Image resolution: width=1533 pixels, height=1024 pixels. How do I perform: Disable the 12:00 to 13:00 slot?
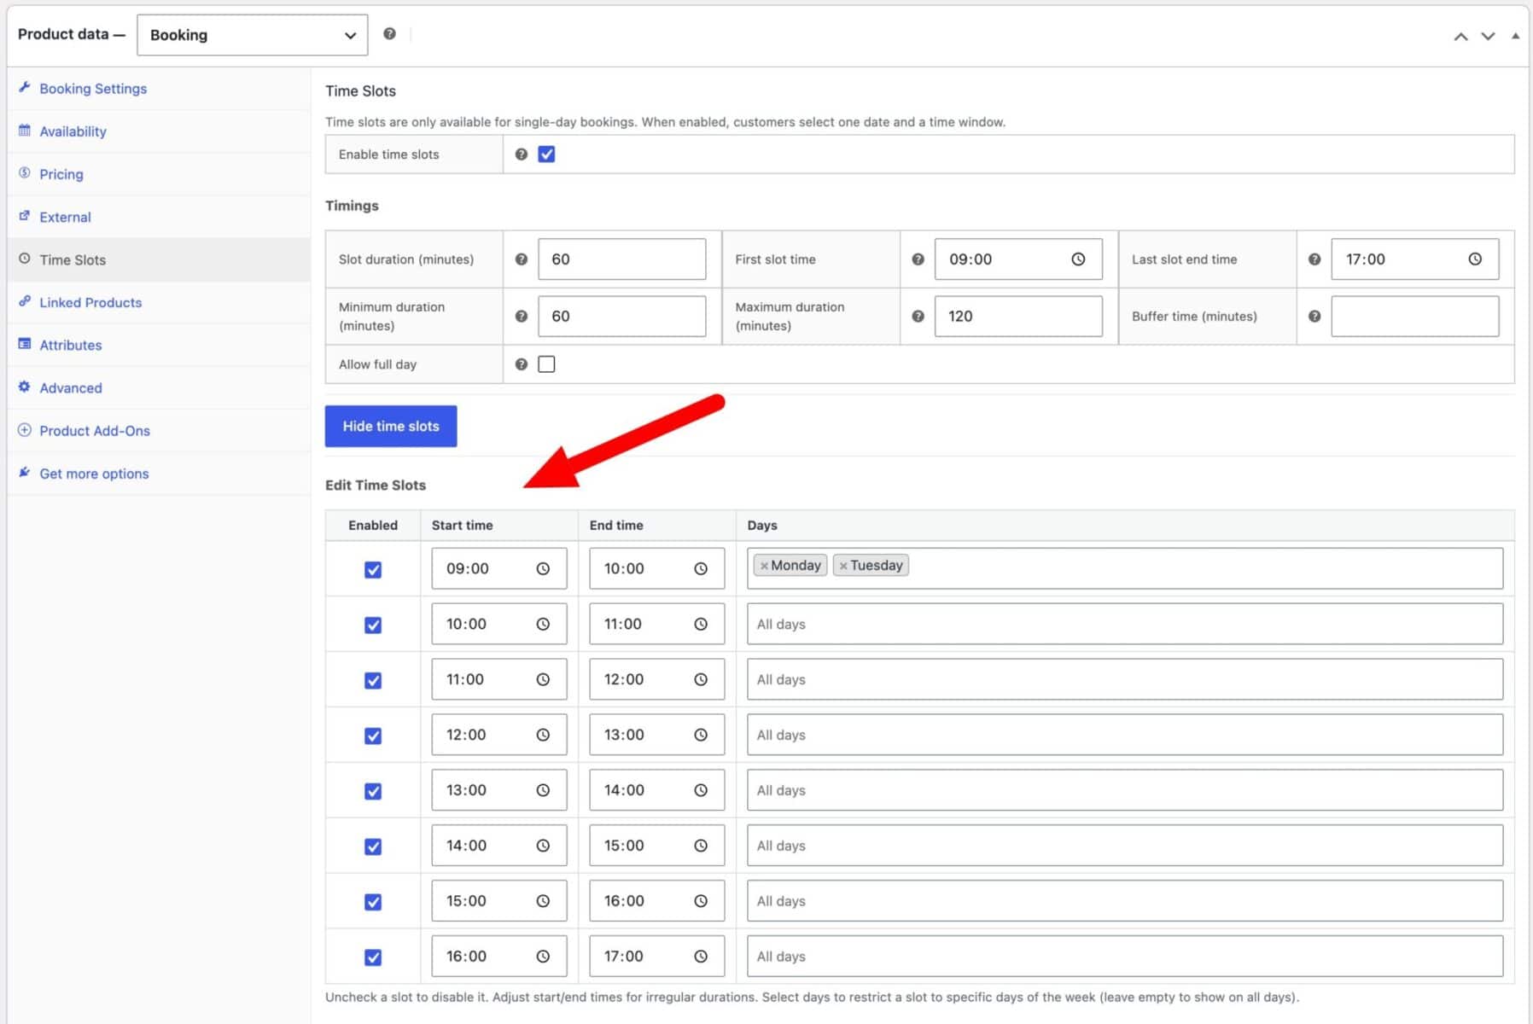(373, 736)
